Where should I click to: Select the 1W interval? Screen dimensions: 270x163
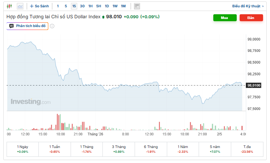click(x=115, y=6)
